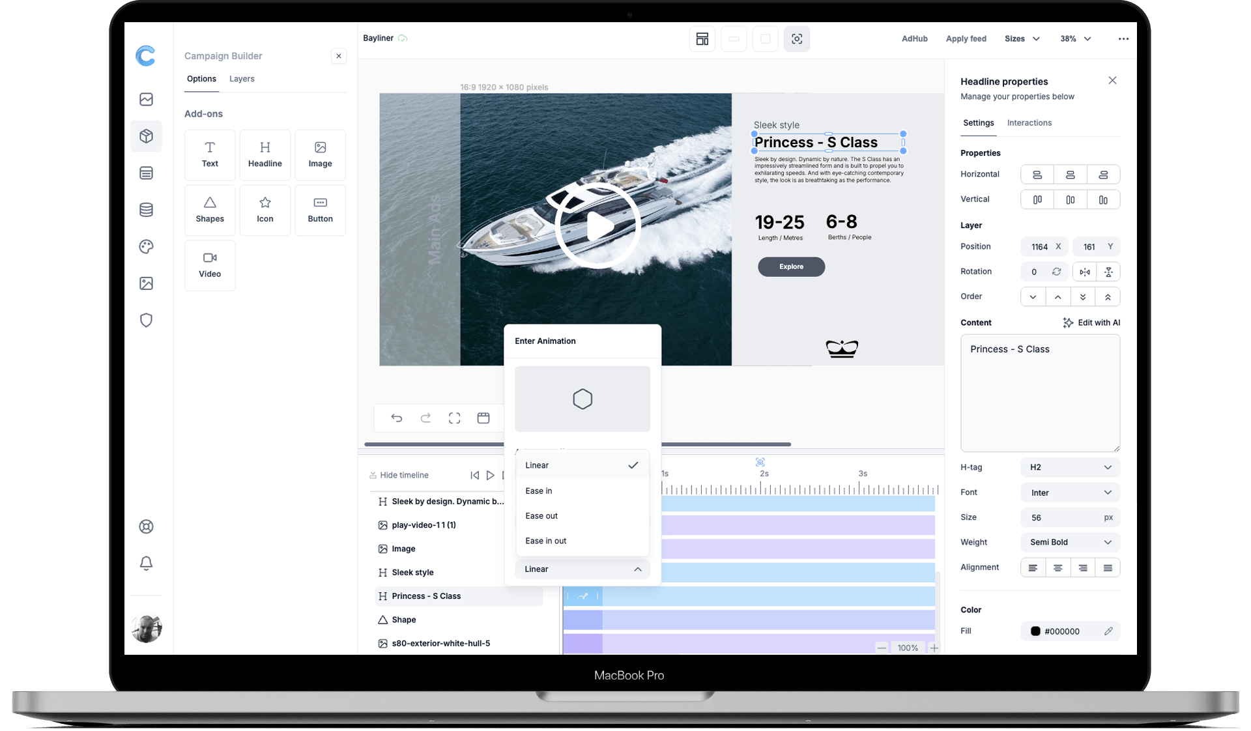Align horizontal to the left option

point(1037,175)
